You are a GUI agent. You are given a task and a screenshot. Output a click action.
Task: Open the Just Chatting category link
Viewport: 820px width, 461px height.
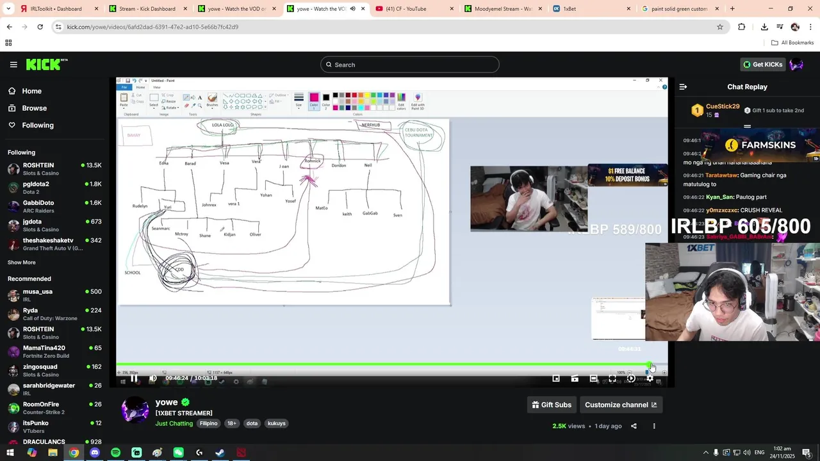pyautogui.click(x=174, y=423)
